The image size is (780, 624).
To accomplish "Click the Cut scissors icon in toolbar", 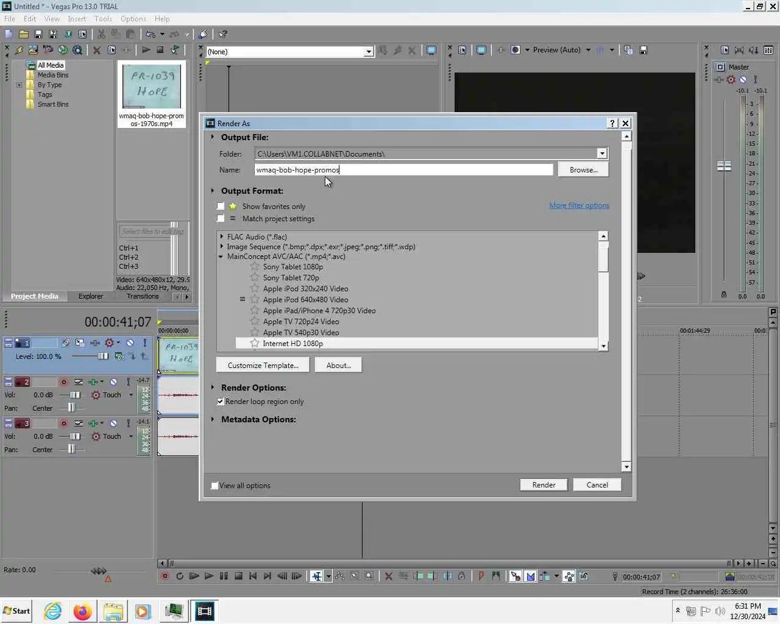I will 101,34.
